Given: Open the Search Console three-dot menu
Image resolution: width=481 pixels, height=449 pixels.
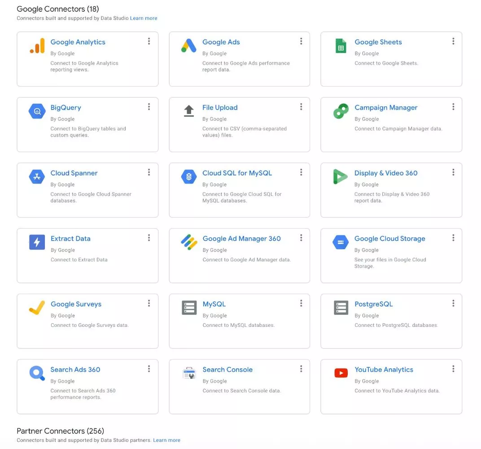Looking at the screenshot, I should click(x=301, y=369).
